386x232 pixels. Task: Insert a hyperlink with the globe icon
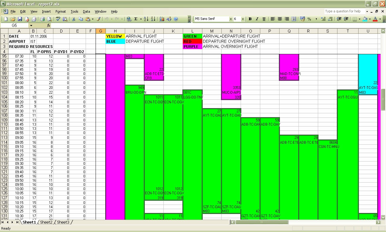click(129, 19)
